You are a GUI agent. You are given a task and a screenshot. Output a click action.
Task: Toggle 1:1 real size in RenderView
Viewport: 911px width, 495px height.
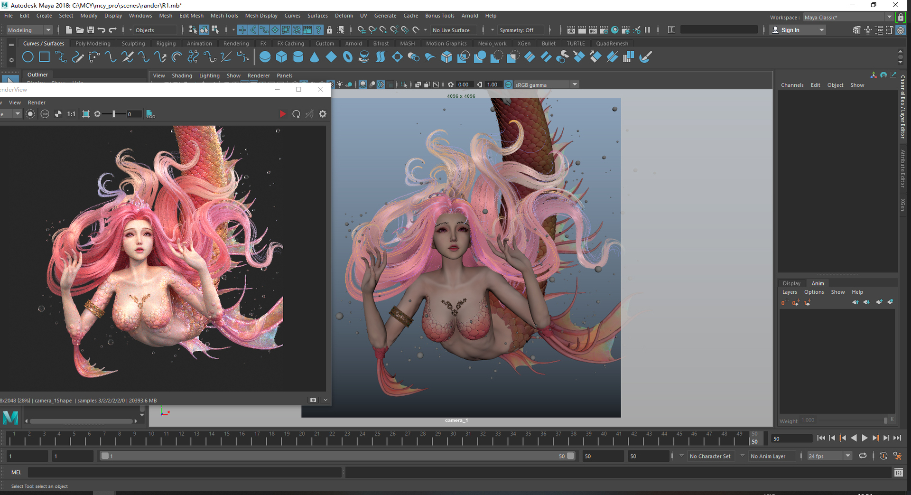point(71,114)
